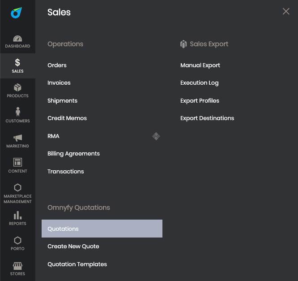Open the Dashboard gauge icon

[x=17, y=39]
